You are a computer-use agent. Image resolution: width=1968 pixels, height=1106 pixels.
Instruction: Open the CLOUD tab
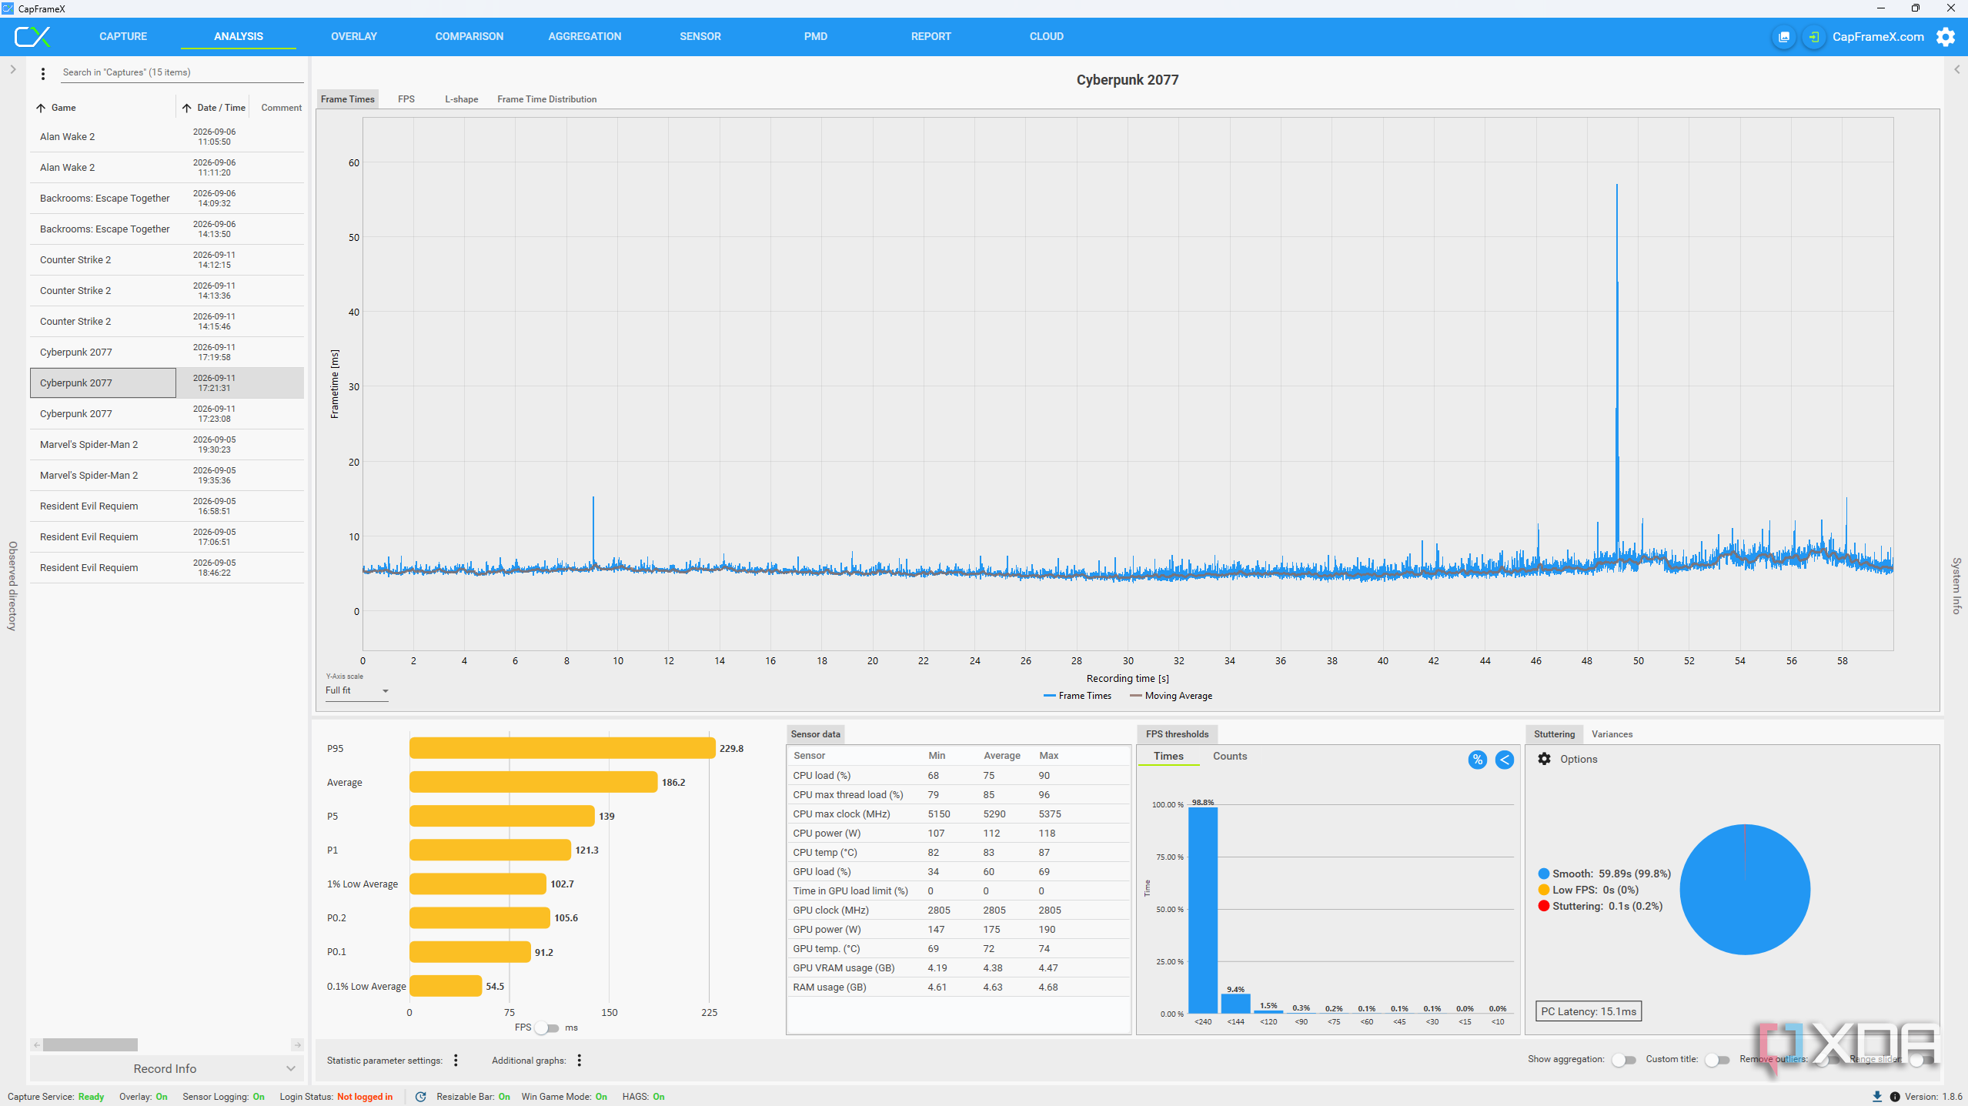pyautogui.click(x=1047, y=36)
